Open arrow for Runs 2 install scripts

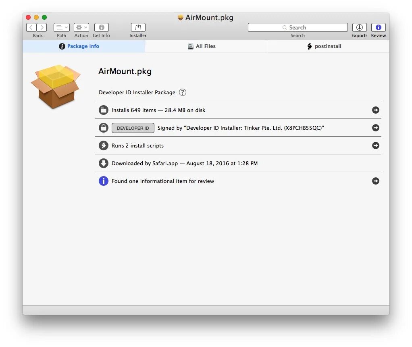(x=376, y=145)
